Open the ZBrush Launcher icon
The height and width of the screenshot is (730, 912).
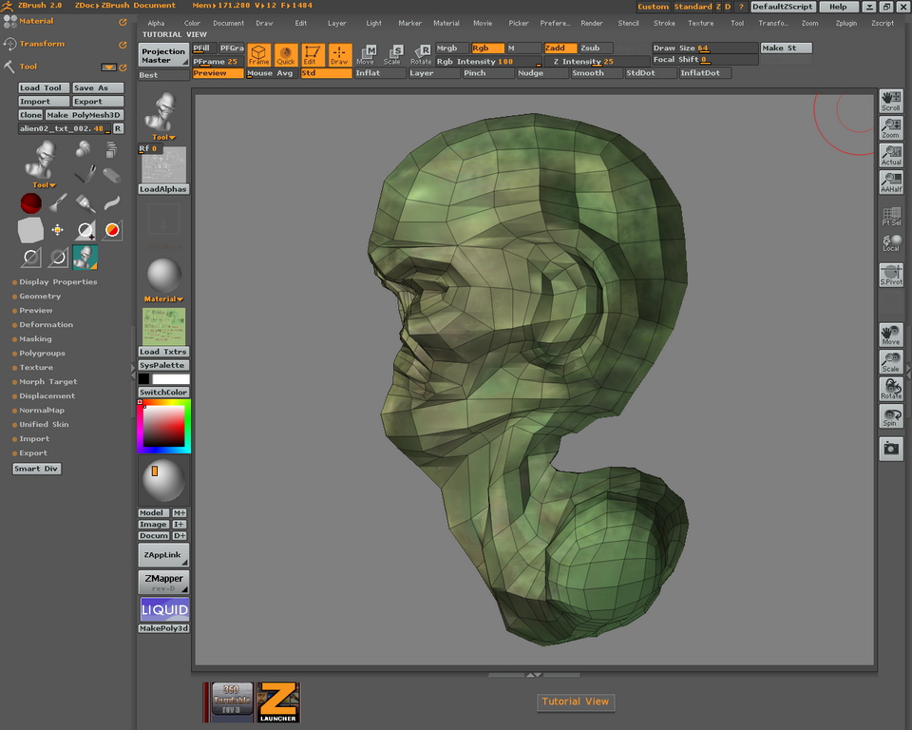pyautogui.click(x=278, y=702)
